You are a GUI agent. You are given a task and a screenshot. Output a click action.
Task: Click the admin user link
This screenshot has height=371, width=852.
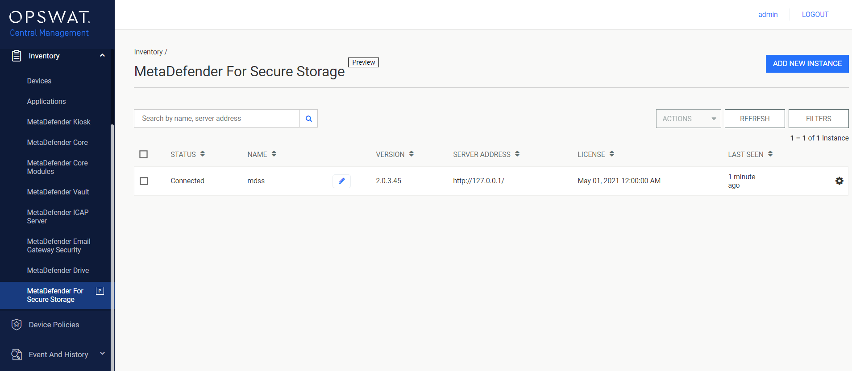pyautogui.click(x=768, y=14)
